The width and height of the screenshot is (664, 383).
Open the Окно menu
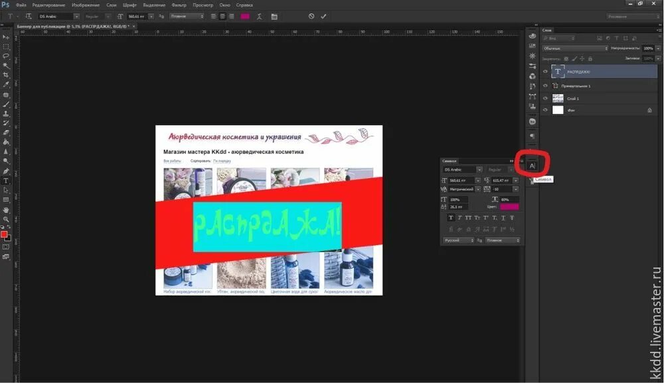click(225, 5)
